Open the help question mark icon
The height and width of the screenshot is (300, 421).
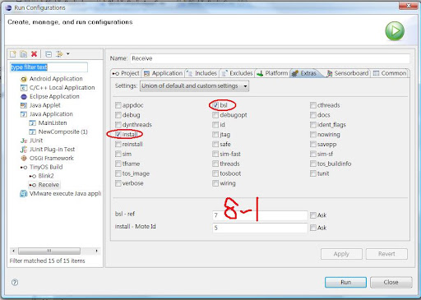click(15, 282)
